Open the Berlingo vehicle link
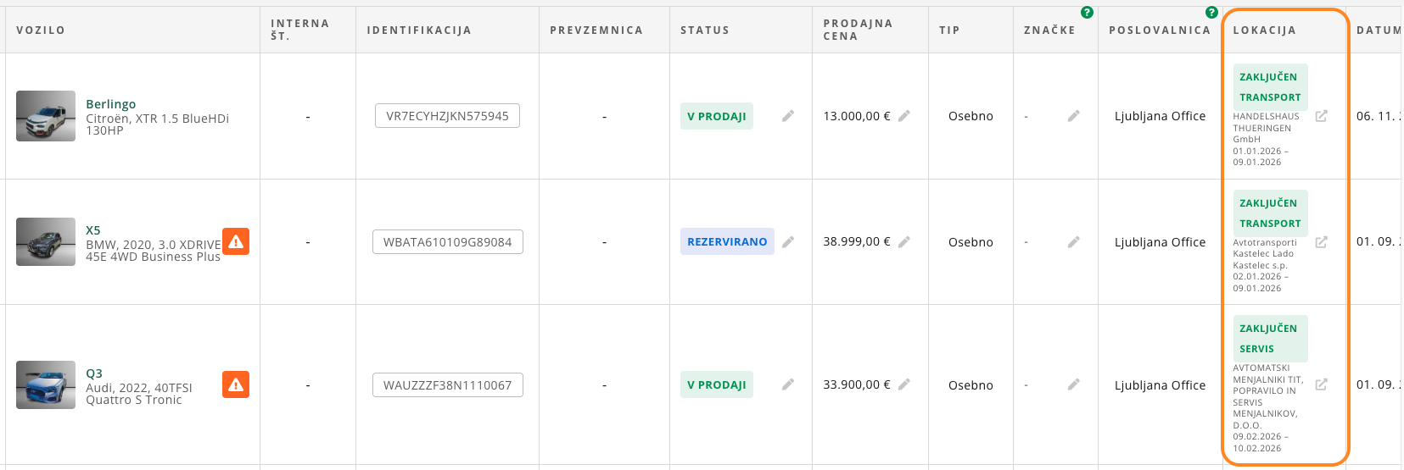The image size is (1404, 470). (110, 104)
